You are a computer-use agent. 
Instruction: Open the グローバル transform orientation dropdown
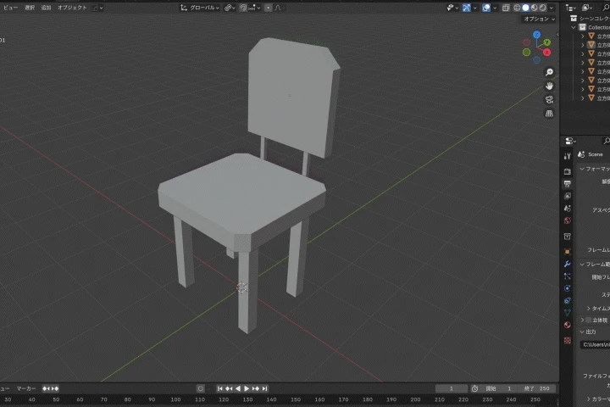[x=200, y=8]
